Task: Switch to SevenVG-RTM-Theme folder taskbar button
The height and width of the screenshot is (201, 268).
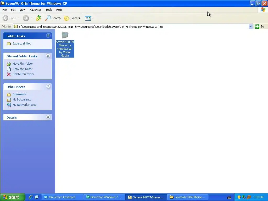Action: (x=188, y=197)
